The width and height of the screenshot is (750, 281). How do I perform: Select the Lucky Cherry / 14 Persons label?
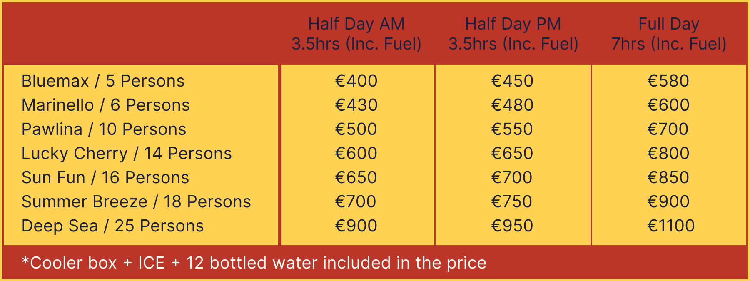[127, 153]
